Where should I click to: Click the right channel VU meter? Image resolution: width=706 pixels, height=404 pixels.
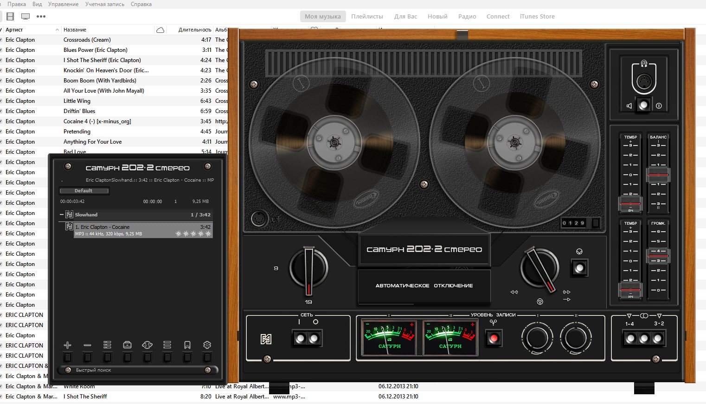[x=450, y=338]
